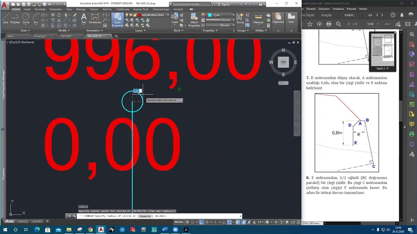
Task: Click the Group objects tool
Action: click(240, 19)
